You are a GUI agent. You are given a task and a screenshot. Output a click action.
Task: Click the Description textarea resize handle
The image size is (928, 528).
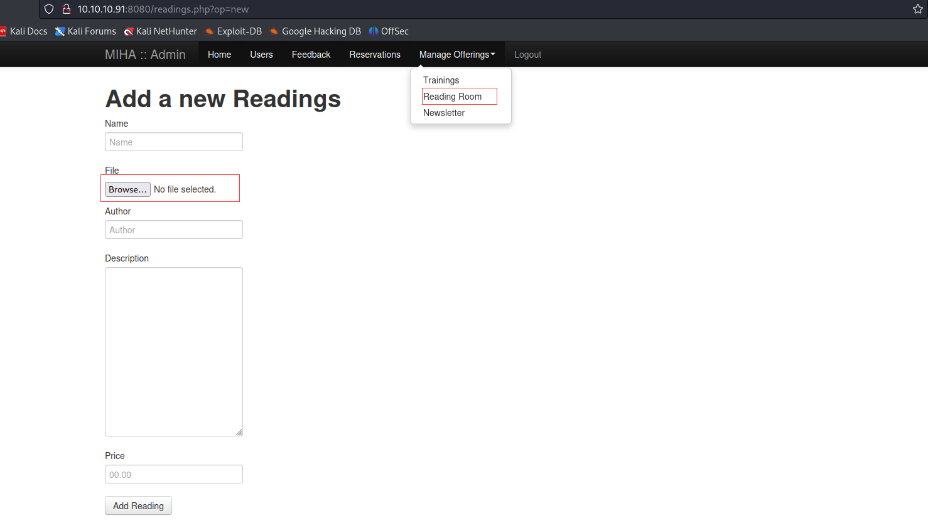pyautogui.click(x=239, y=432)
